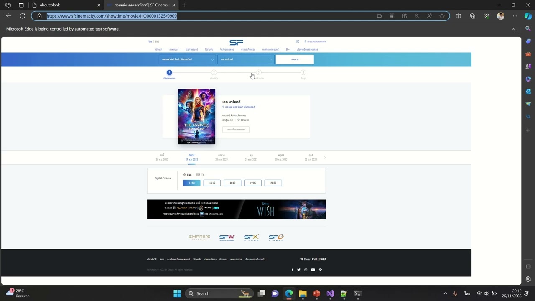Open SF Facebook page icon in footer
This screenshot has width=535, height=301.
click(293, 270)
